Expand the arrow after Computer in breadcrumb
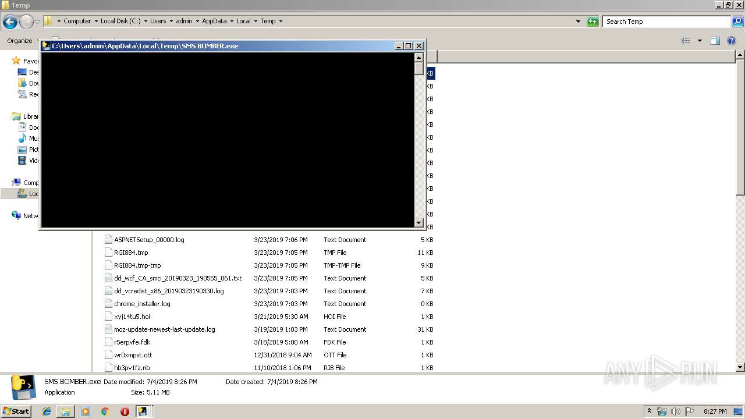Viewport: 745px width, 419px height. (x=95, y=21)
